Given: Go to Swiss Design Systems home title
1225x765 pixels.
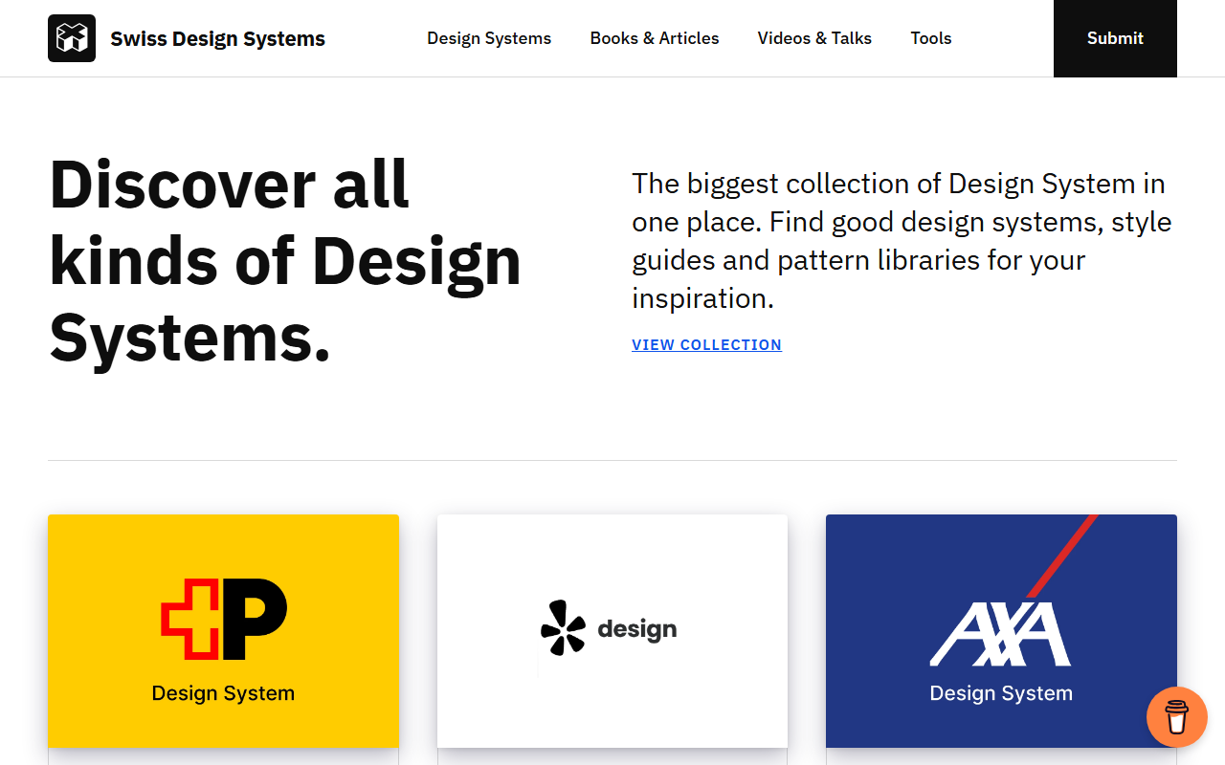Looking at the screenshot, I should point(217,38).
